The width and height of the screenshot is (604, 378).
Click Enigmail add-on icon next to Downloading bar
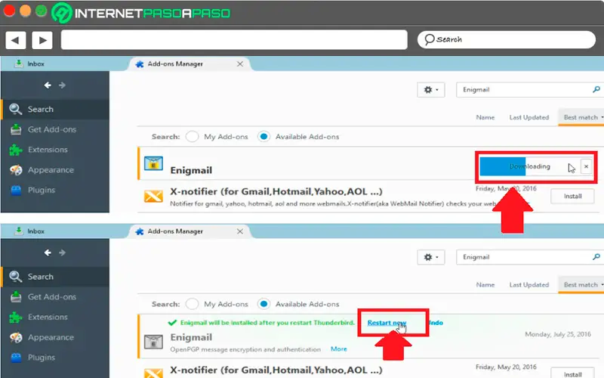(153, 163)
